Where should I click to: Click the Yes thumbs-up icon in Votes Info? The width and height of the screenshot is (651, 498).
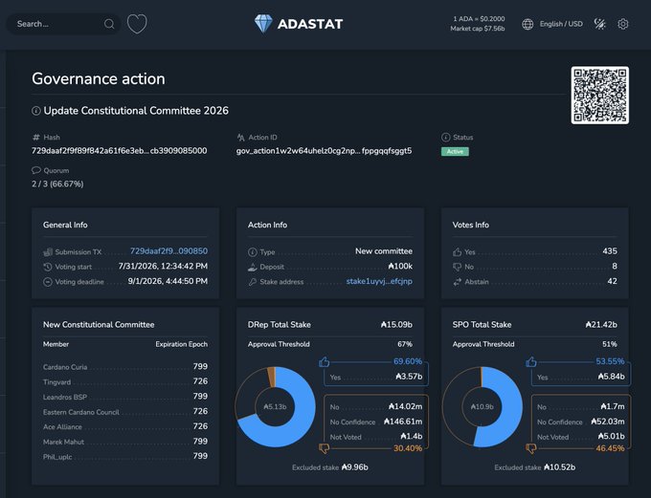(x=457, y=251)
